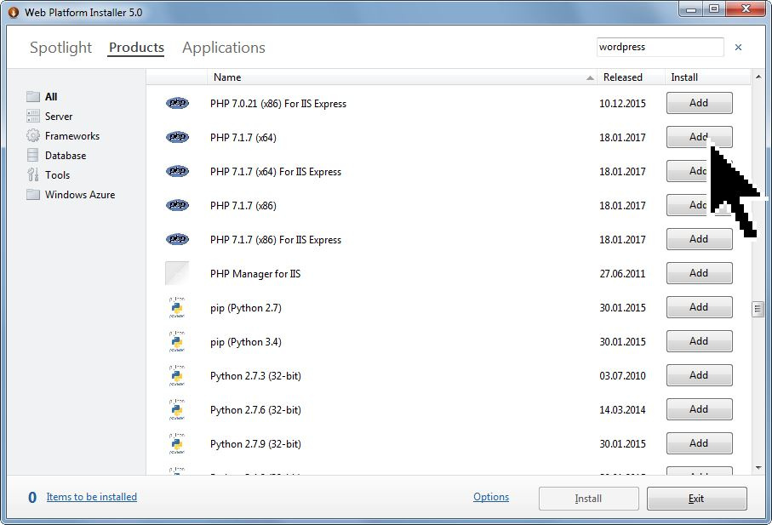Click the Windows Azure folder icon
The image size is (772, 525).
pyautogui.click(x=33, y=194)
